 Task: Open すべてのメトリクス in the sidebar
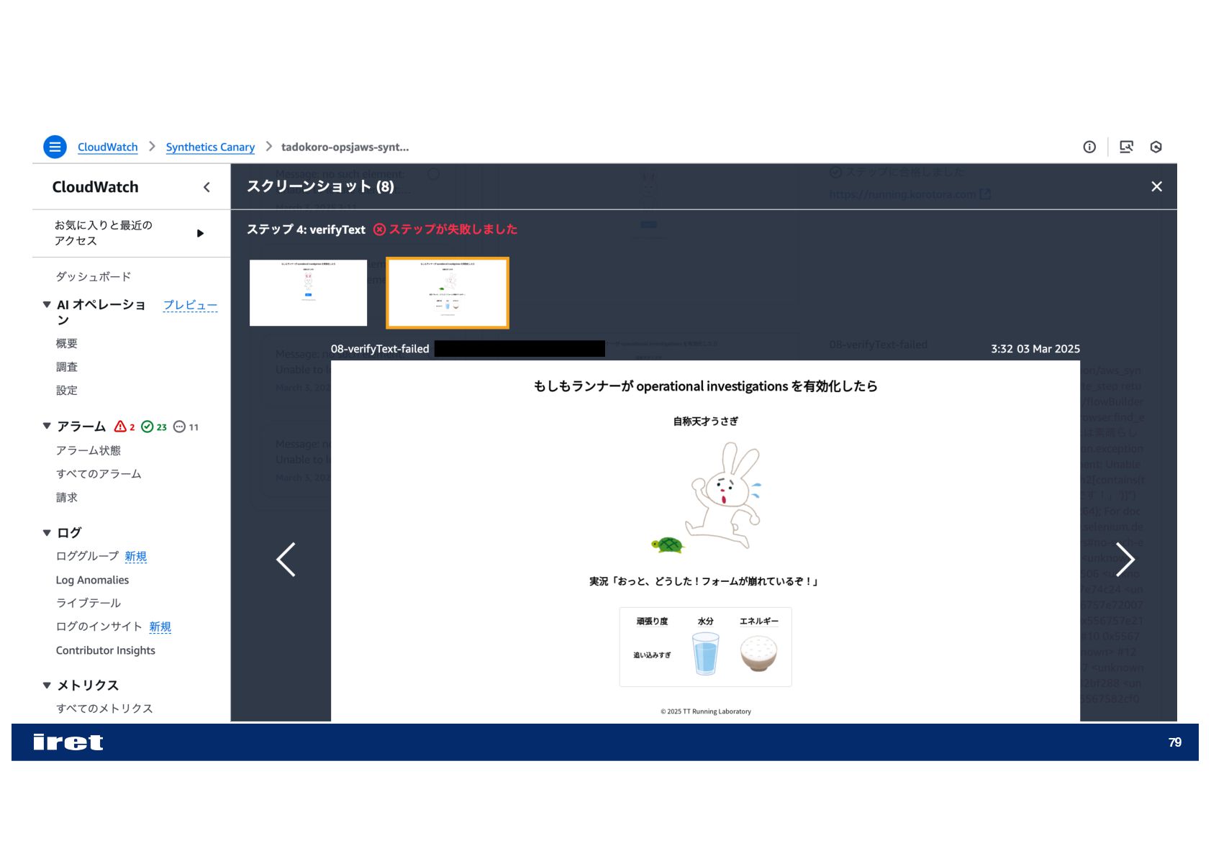[x=104, y=709]
